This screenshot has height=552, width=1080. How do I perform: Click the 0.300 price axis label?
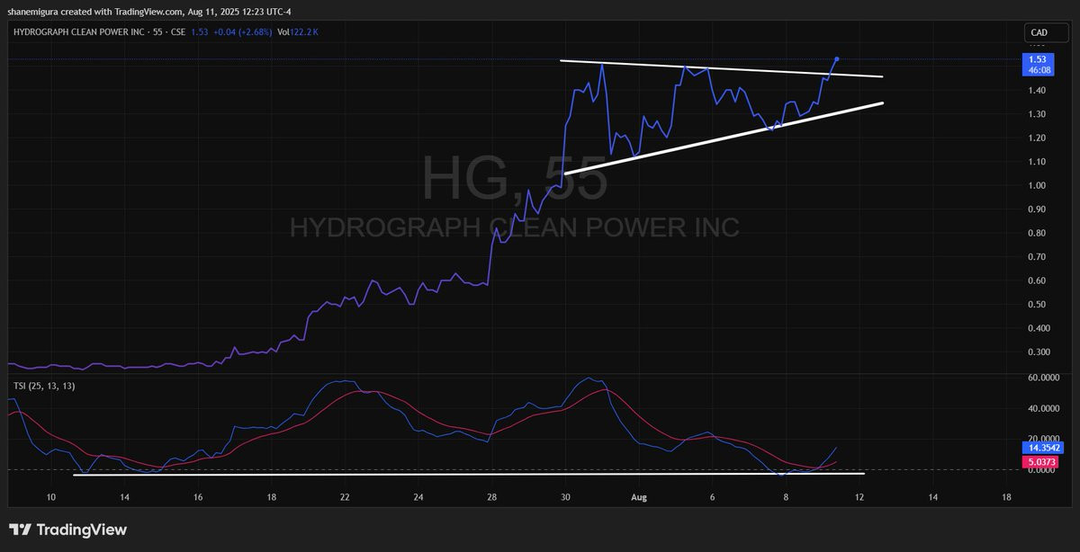[x=1038, y=352]
